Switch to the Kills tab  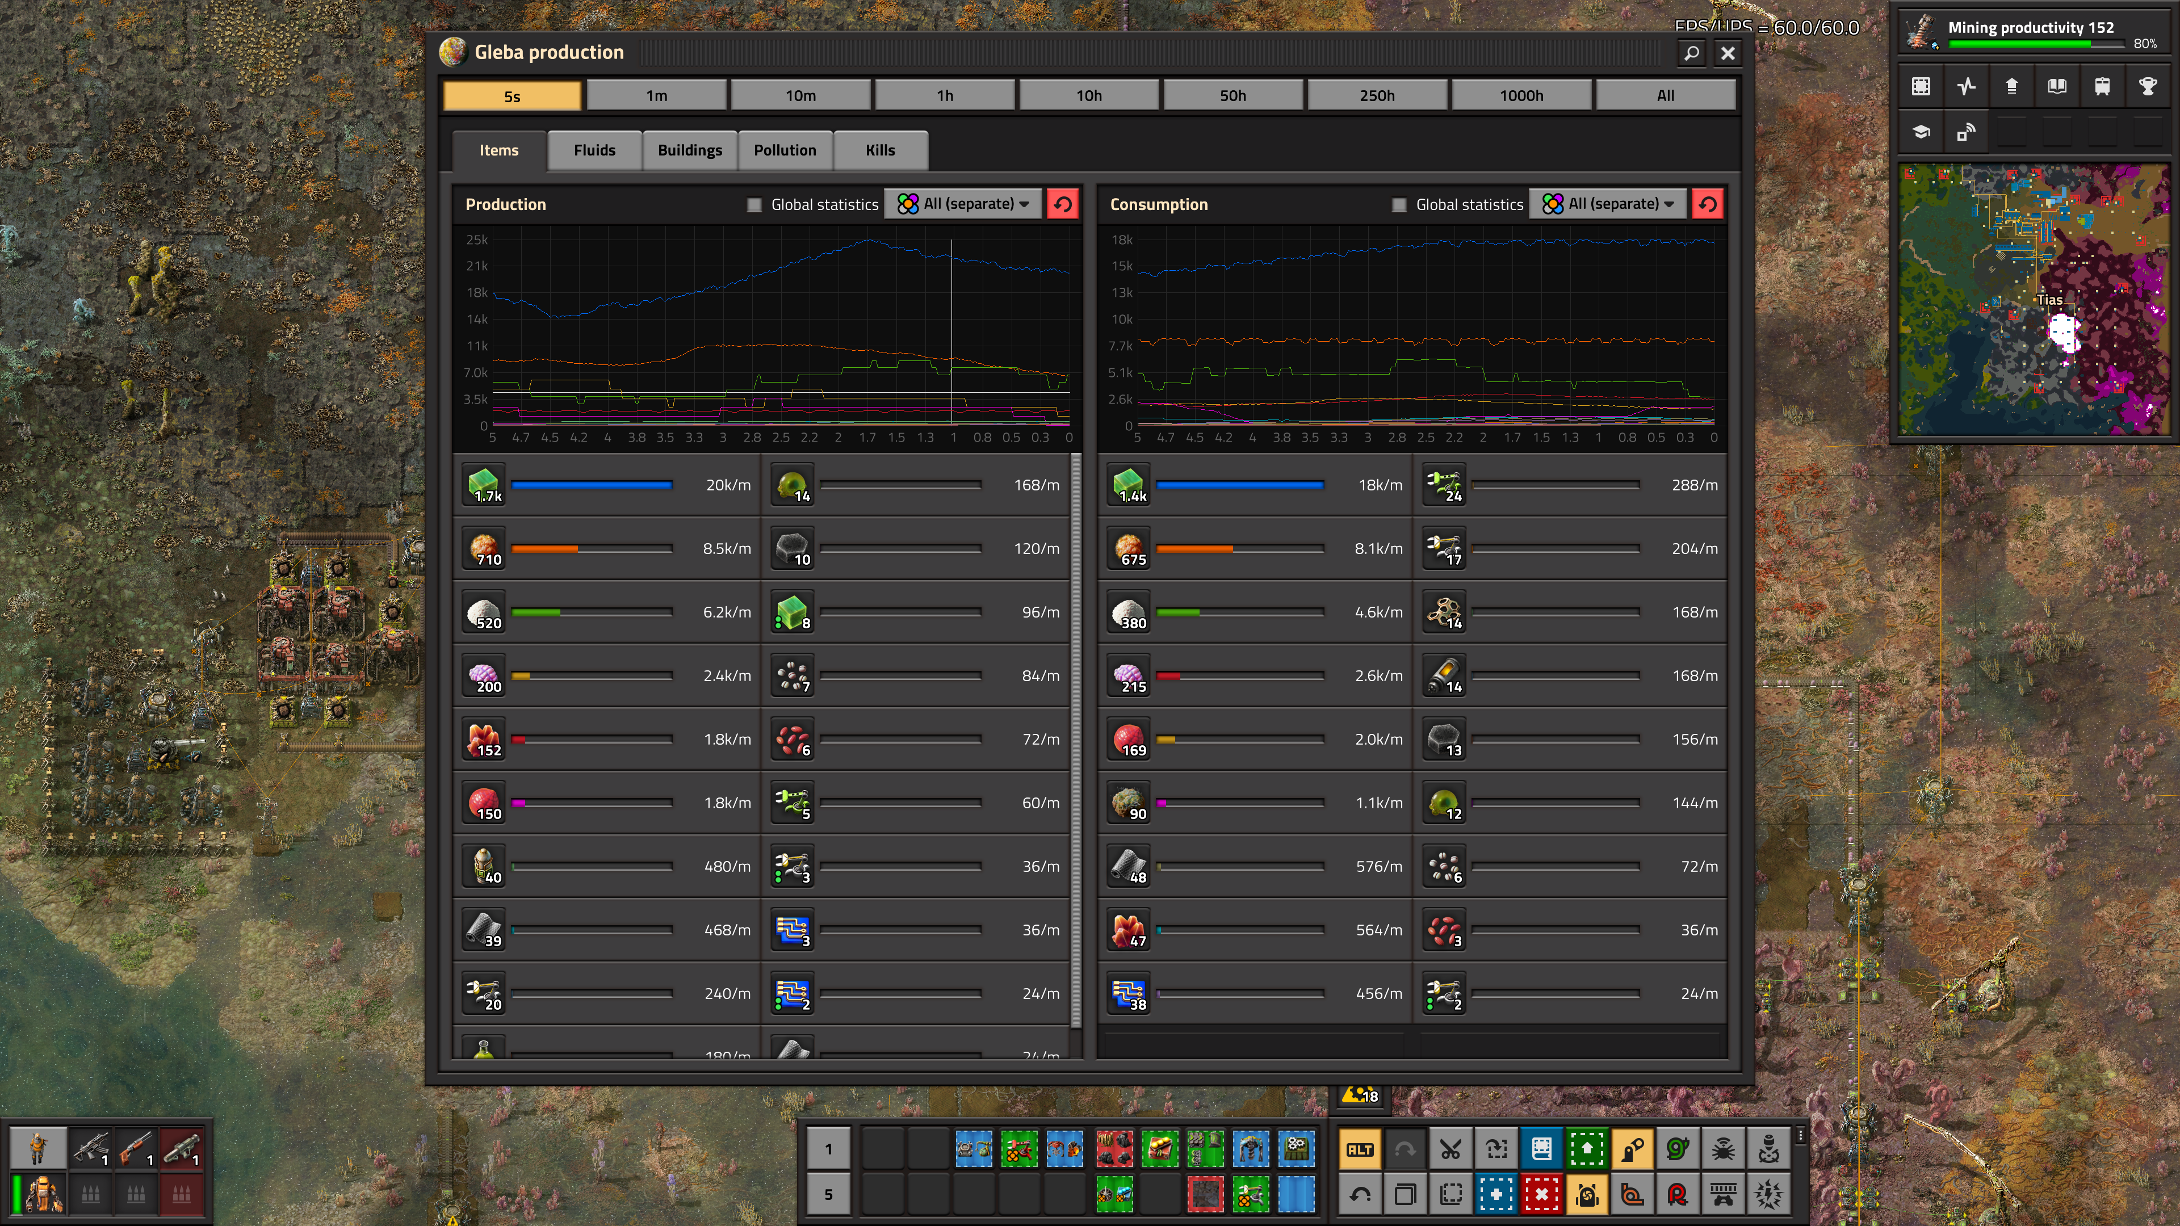(880, 150)
